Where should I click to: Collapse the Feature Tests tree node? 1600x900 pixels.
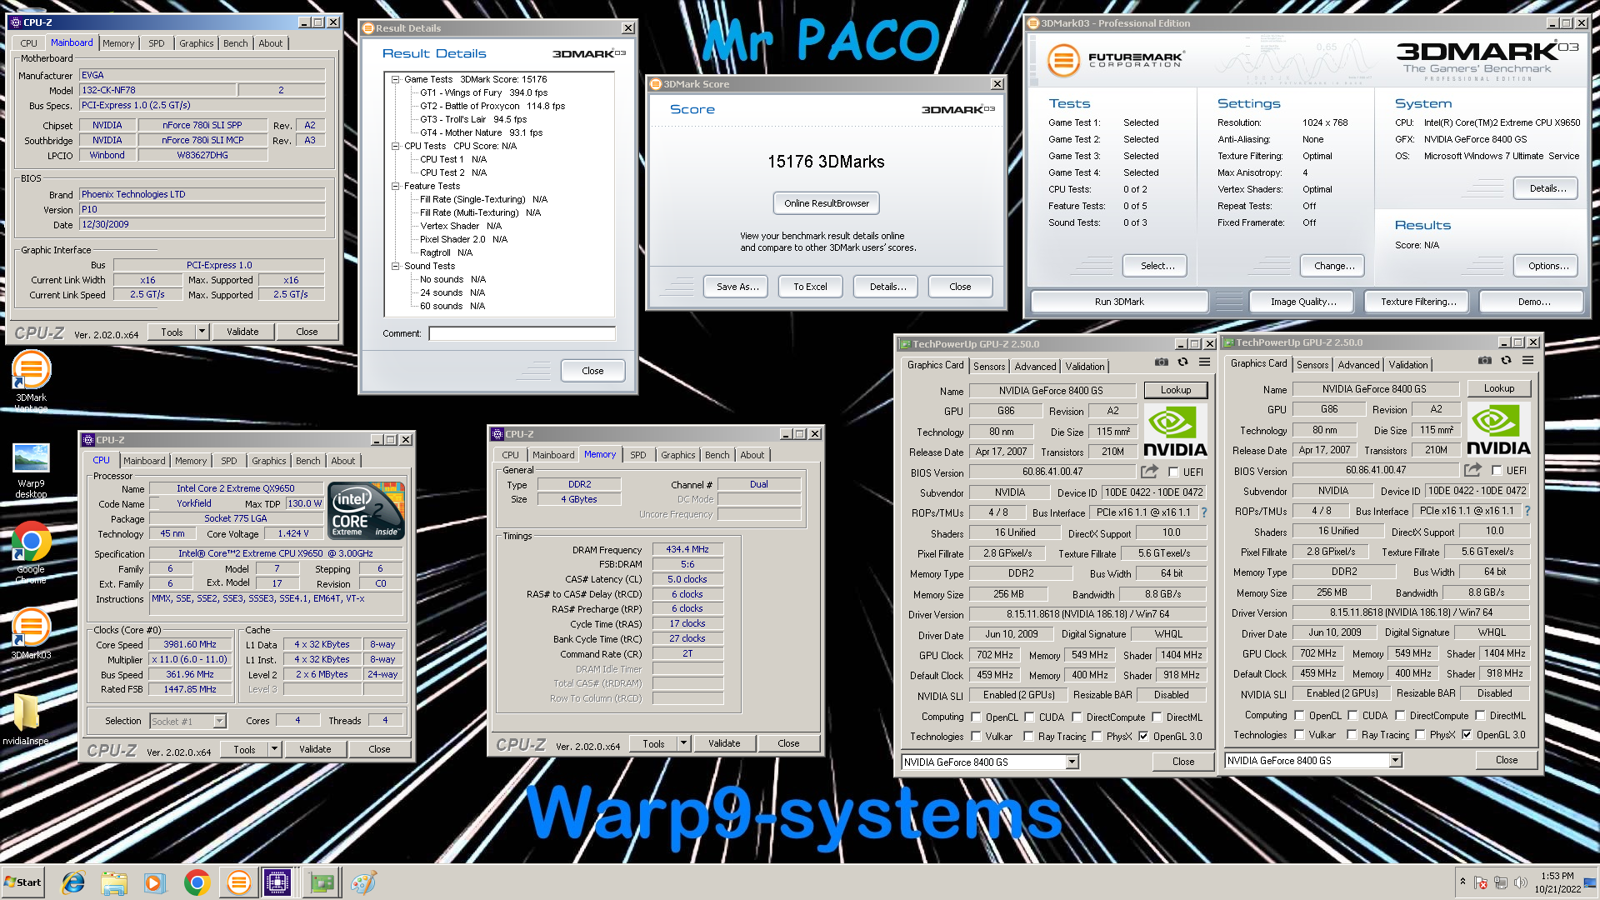click(x=395, y=187)
